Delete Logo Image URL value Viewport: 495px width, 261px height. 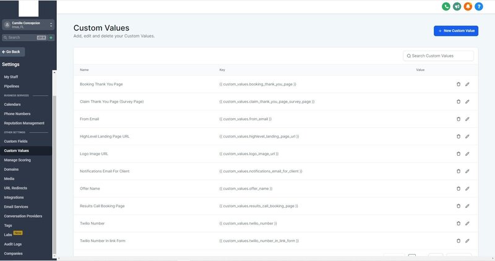[458, 154]
